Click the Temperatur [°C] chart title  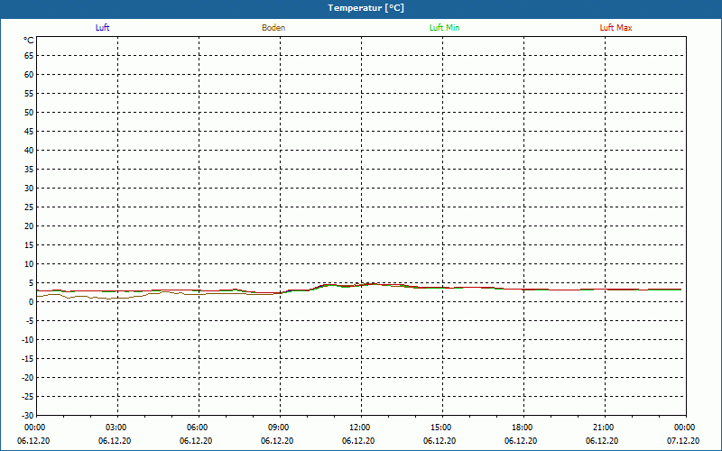[x=366, y=8]
